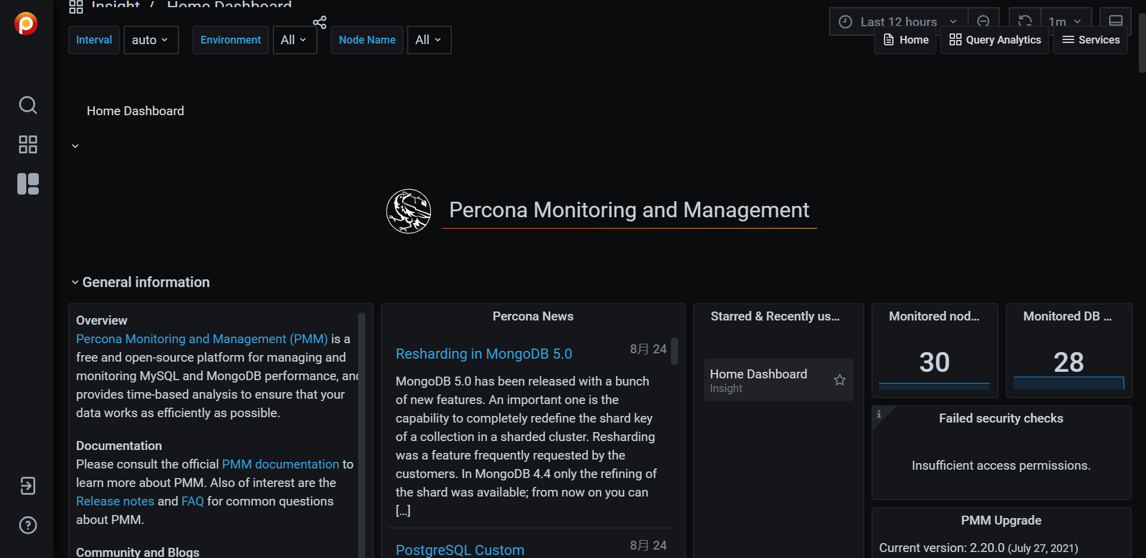Click the Environment variable label
Image resolution: width=1146 pixels, height=558 pixels.
tap(231, 40)
